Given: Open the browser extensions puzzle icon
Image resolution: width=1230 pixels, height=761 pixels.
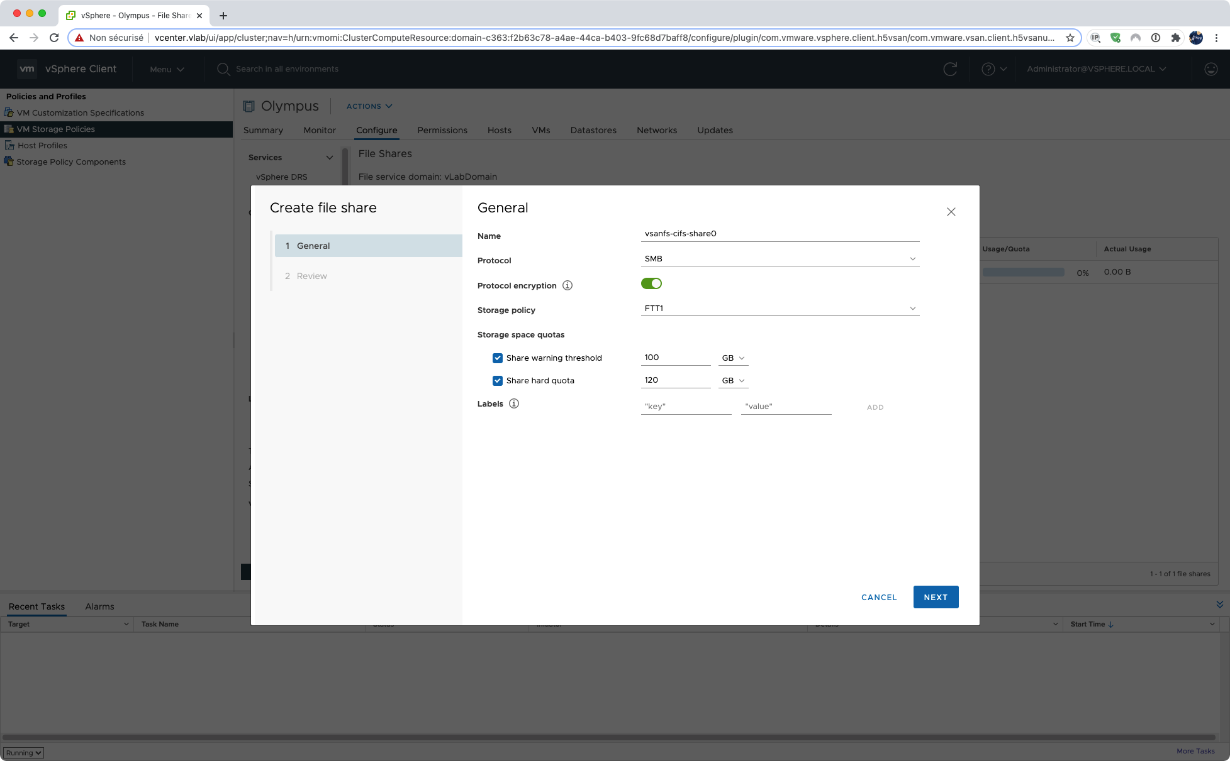Looking at the screenshot, I should (1175, 38).
